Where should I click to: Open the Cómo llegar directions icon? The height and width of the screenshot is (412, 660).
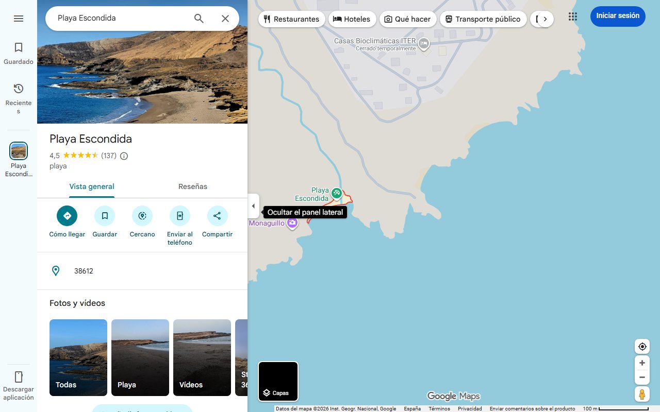click(67, 216)
